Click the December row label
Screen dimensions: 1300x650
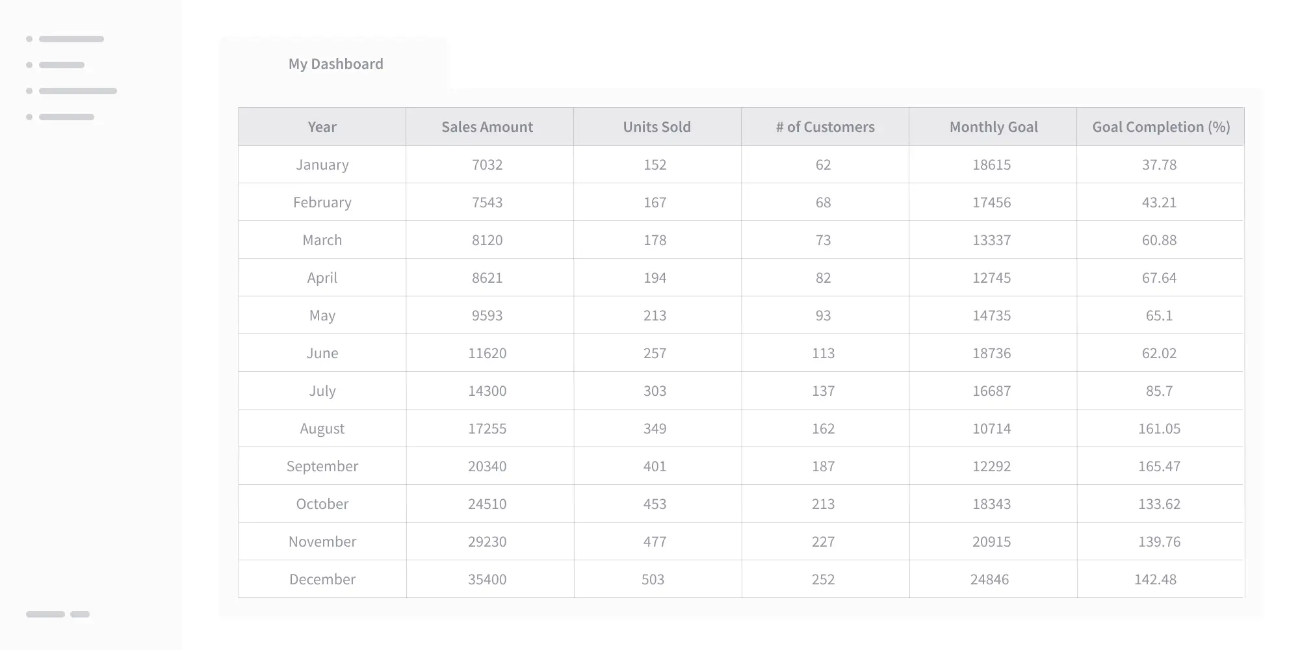[322, 579]
